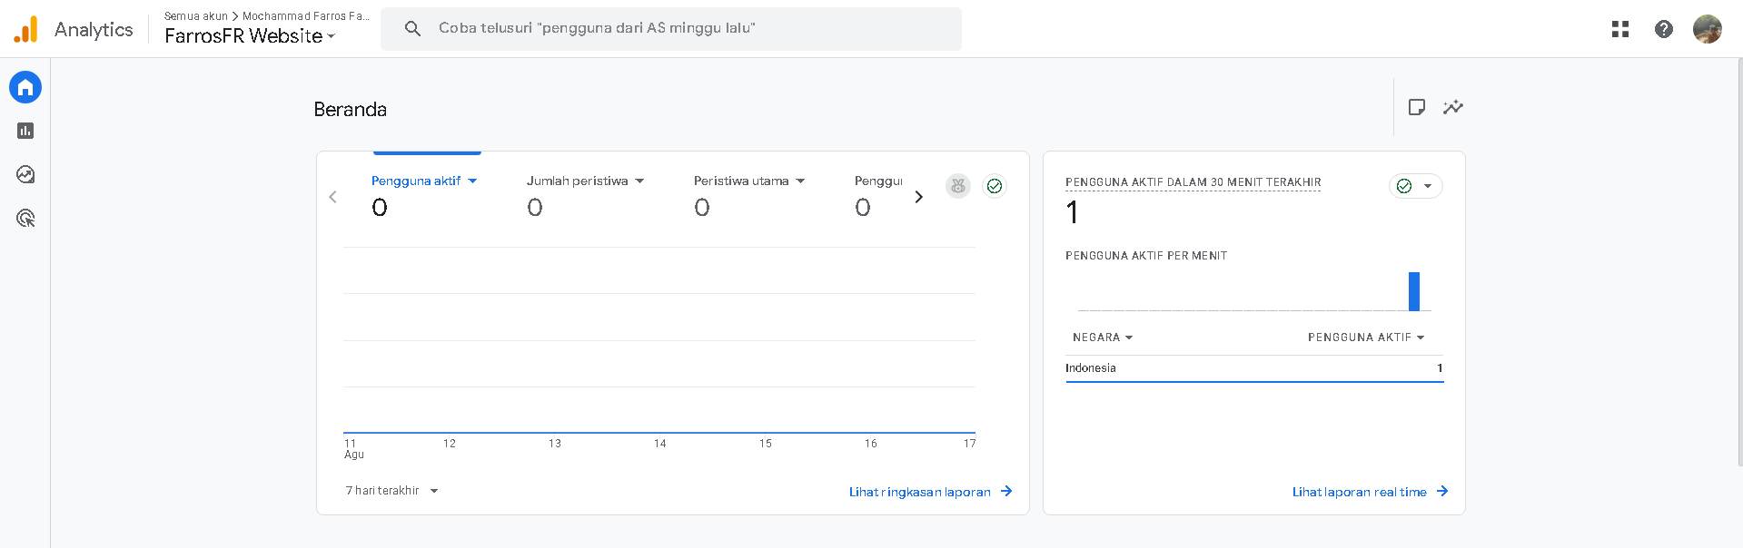The height and width of the screenshot is (548, 1743).
Task: Open the FarrosFR Website property selector
Action: pyautogui.click(x=250, y=36)
